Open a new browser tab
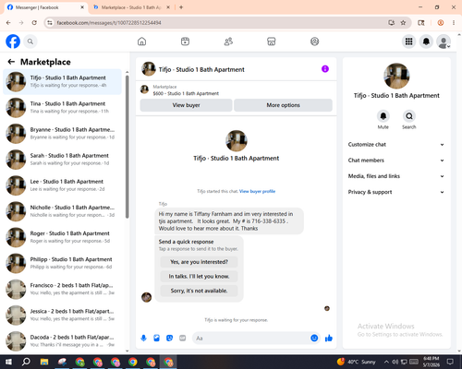 (181, 7)
